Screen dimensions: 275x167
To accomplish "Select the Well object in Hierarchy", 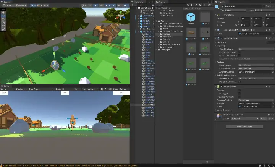I will 147,45.
